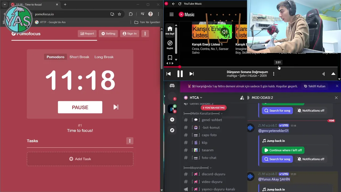Open YouTube Music Ana Sayfa
The image size is (341, 192).
170,30
